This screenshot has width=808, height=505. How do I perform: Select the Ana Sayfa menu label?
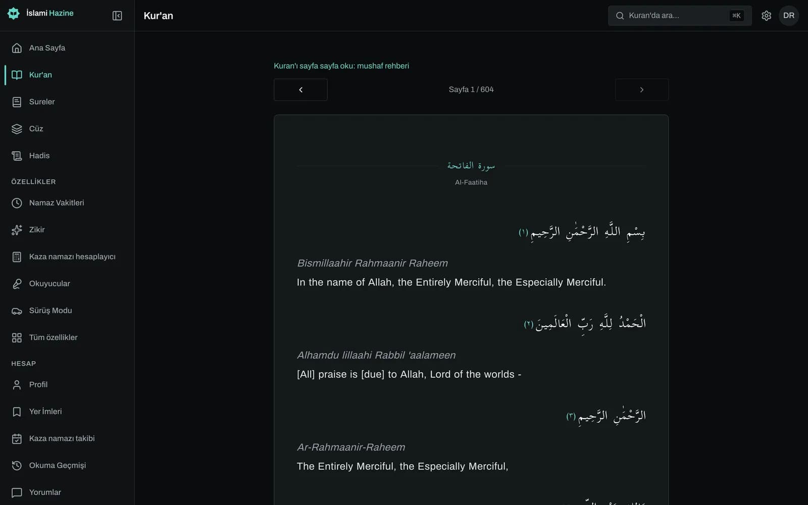tap(47, 48)
